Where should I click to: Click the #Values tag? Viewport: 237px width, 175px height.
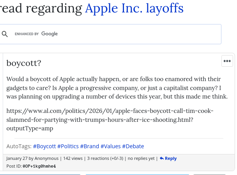tap(110, 146)
